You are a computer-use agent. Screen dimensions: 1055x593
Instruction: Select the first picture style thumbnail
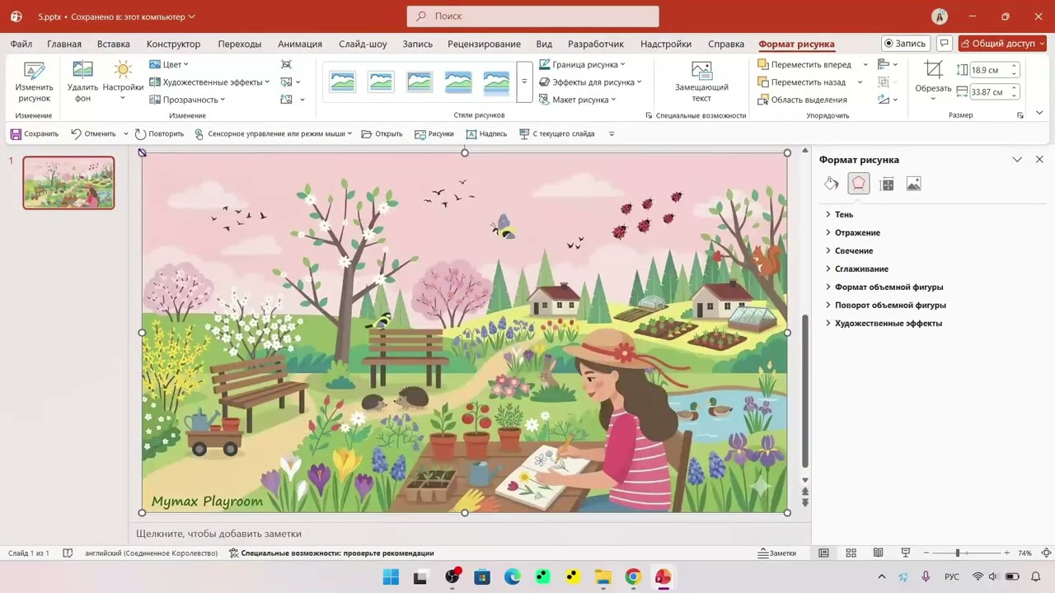click(342, 82)
